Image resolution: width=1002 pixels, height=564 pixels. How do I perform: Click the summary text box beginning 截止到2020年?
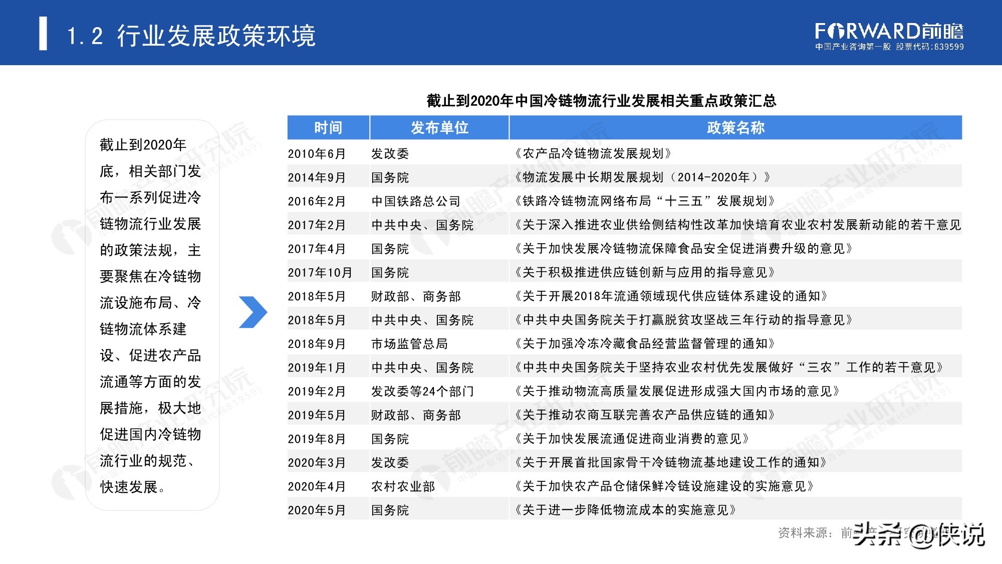[152, 315]
